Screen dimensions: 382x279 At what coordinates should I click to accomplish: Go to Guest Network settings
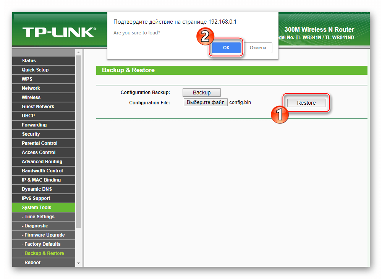click(44, 107)
